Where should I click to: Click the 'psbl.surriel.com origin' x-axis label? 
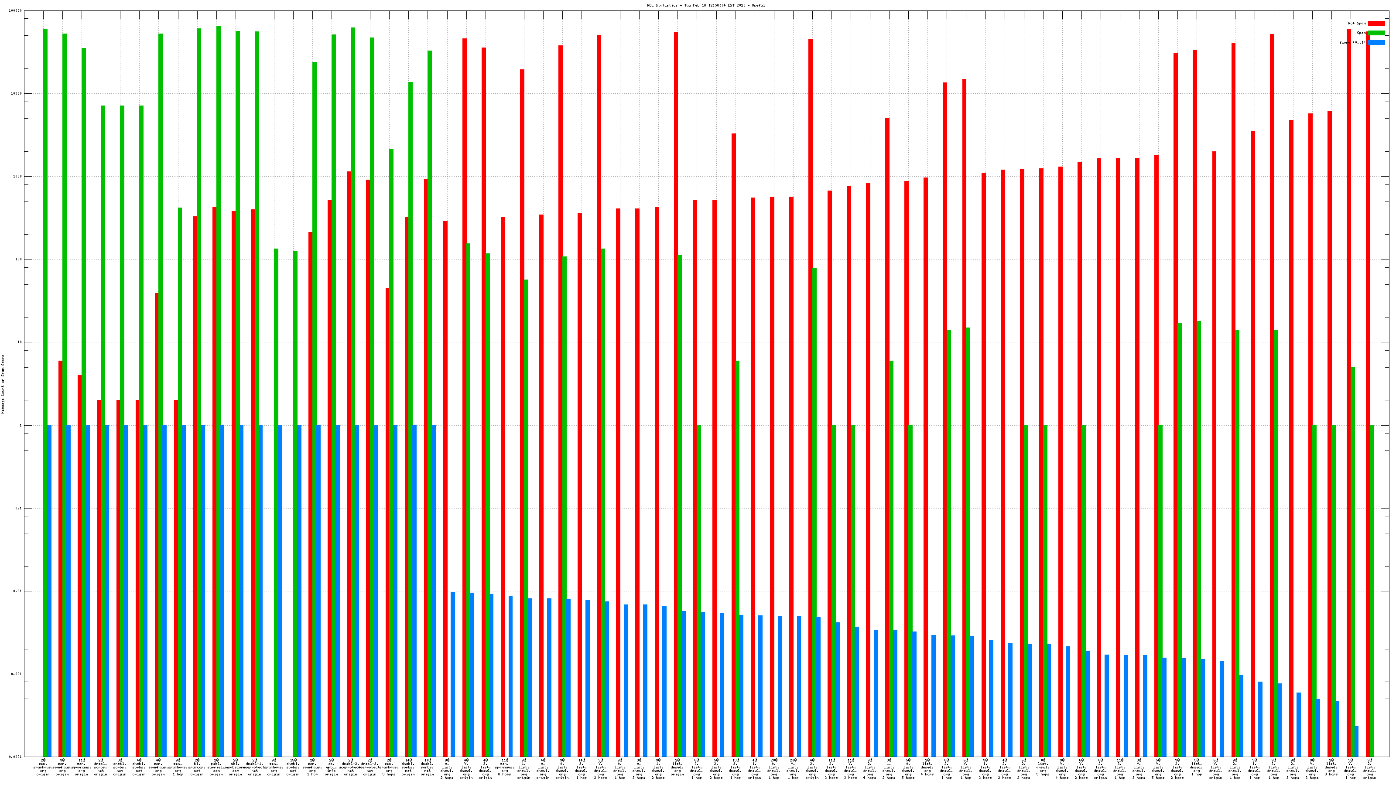tap(216, 767)
